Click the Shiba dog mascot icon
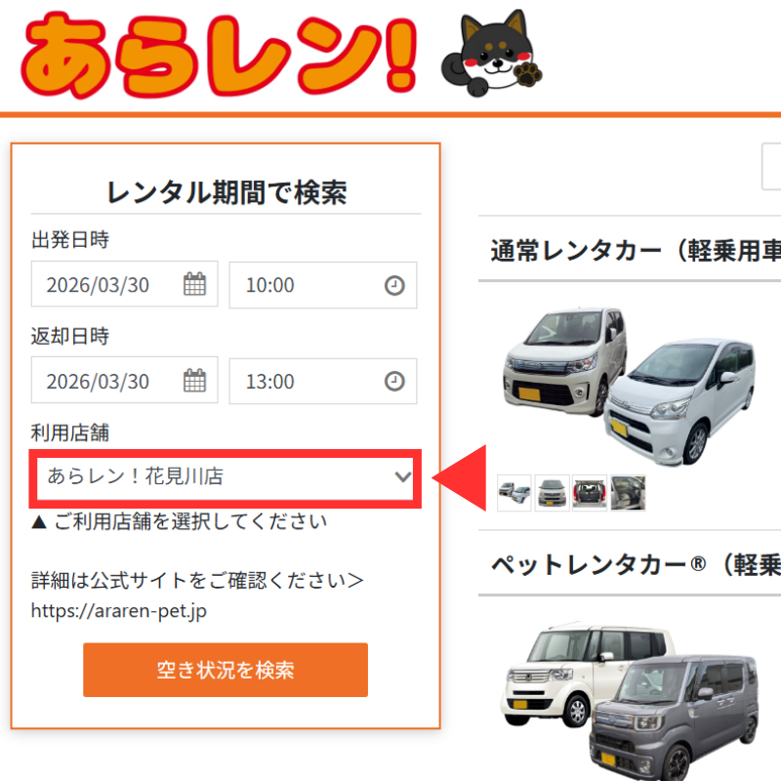 pyautogui.click(x=492, y=53)
